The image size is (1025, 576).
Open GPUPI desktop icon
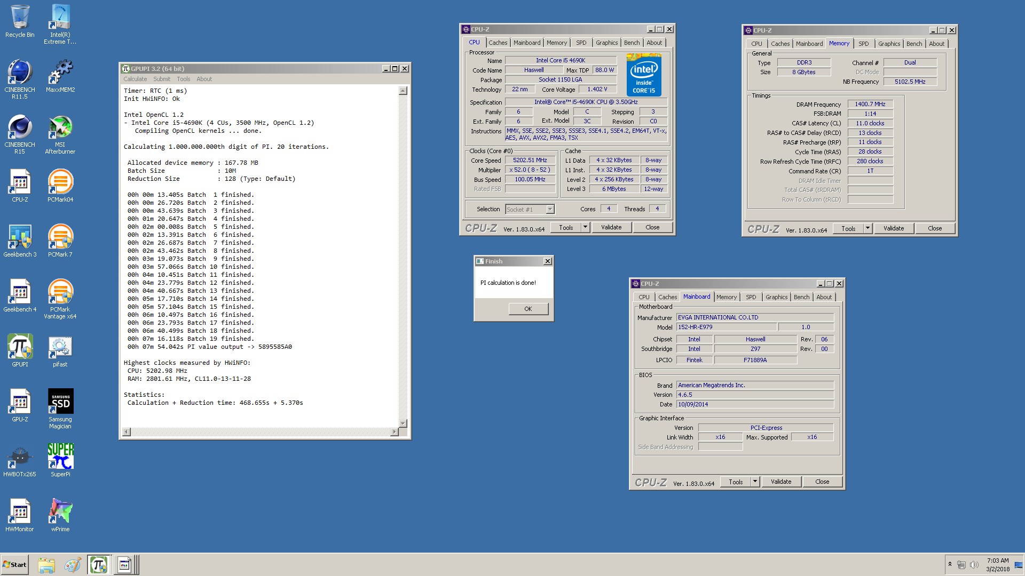[20, 350]
